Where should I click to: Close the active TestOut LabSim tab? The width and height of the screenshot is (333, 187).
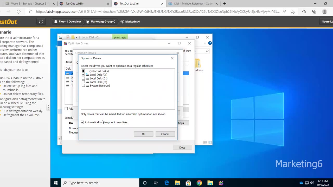coord(162,4)
